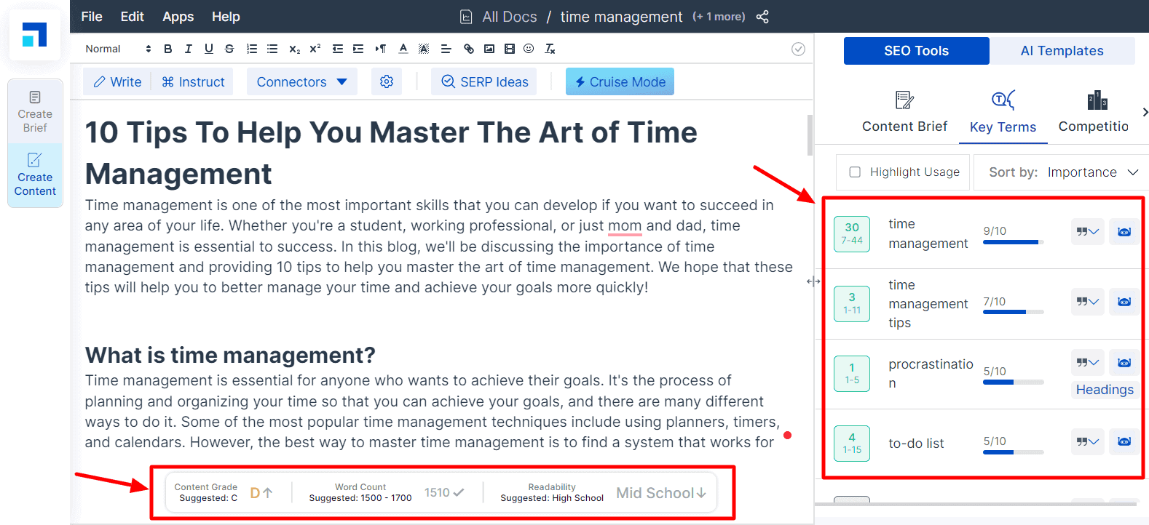Toggle eye icon for time management tips
Viewport: 1149px width, 525px height.
[x=1124, y=302]
